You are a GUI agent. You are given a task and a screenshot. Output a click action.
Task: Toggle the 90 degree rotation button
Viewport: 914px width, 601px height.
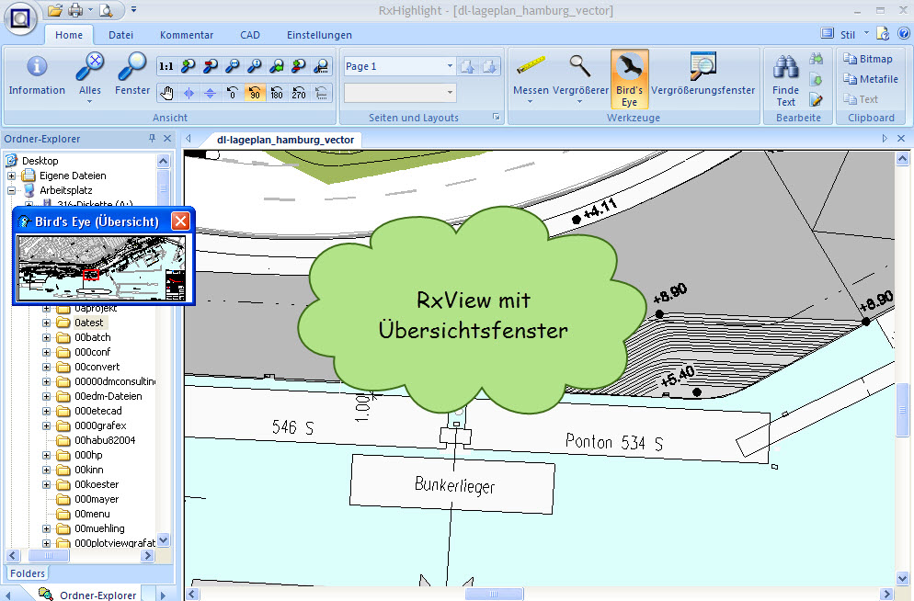(254, 92)
